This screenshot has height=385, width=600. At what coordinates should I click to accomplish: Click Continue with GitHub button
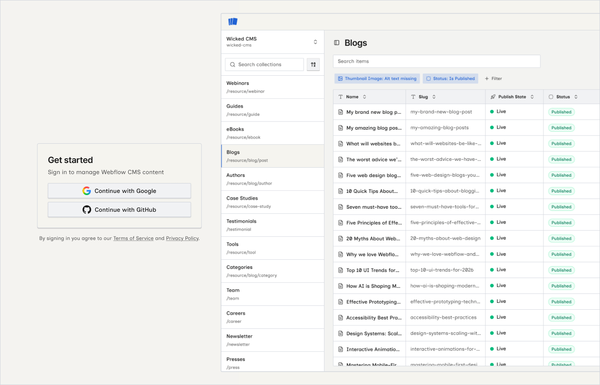click(119, 210)
